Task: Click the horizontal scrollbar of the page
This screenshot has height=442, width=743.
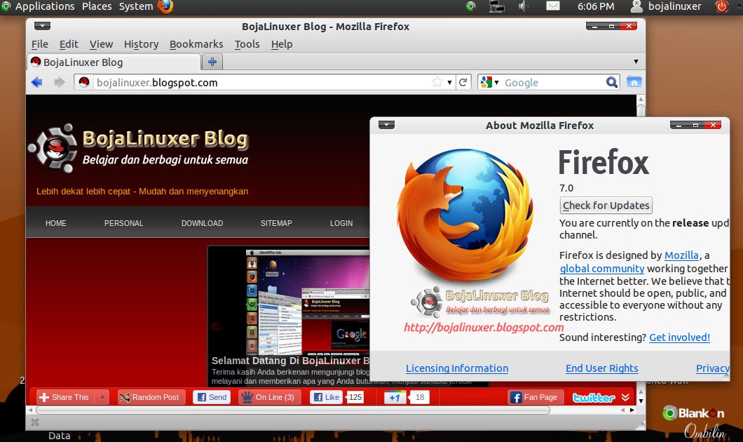Action: click(x=293, y=410)
